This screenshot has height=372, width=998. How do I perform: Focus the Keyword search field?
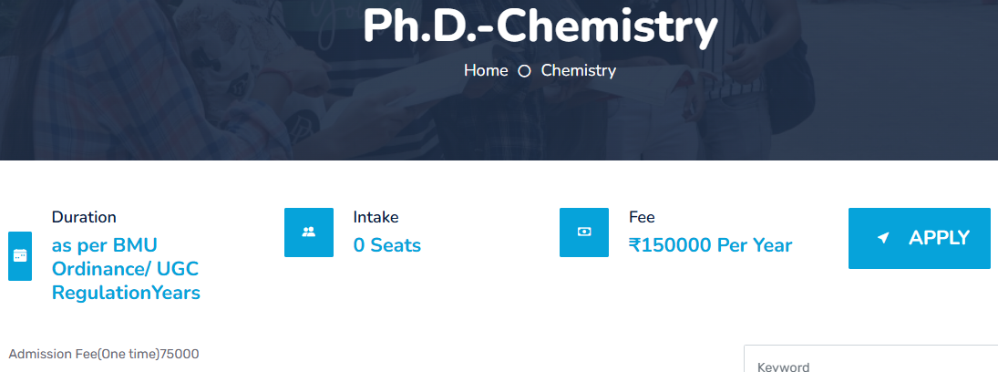[870, 365]
